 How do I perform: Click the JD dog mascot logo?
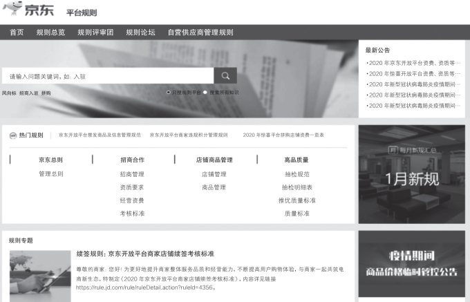(x=12, y=8)
